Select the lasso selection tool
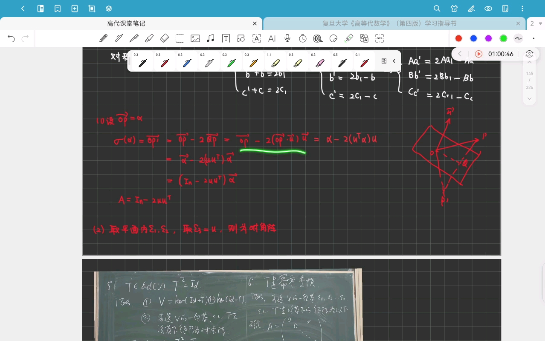This screenshot has height=341, width=545. click(180, 38)
